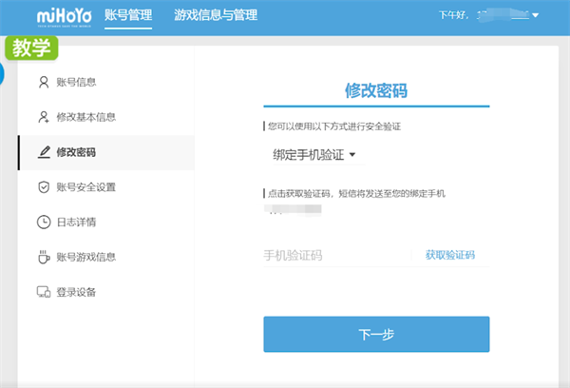This screenshot has width=570, height=388.
Task: Click the add-person icon for 修改基本信息
Action: coord(43,118)
